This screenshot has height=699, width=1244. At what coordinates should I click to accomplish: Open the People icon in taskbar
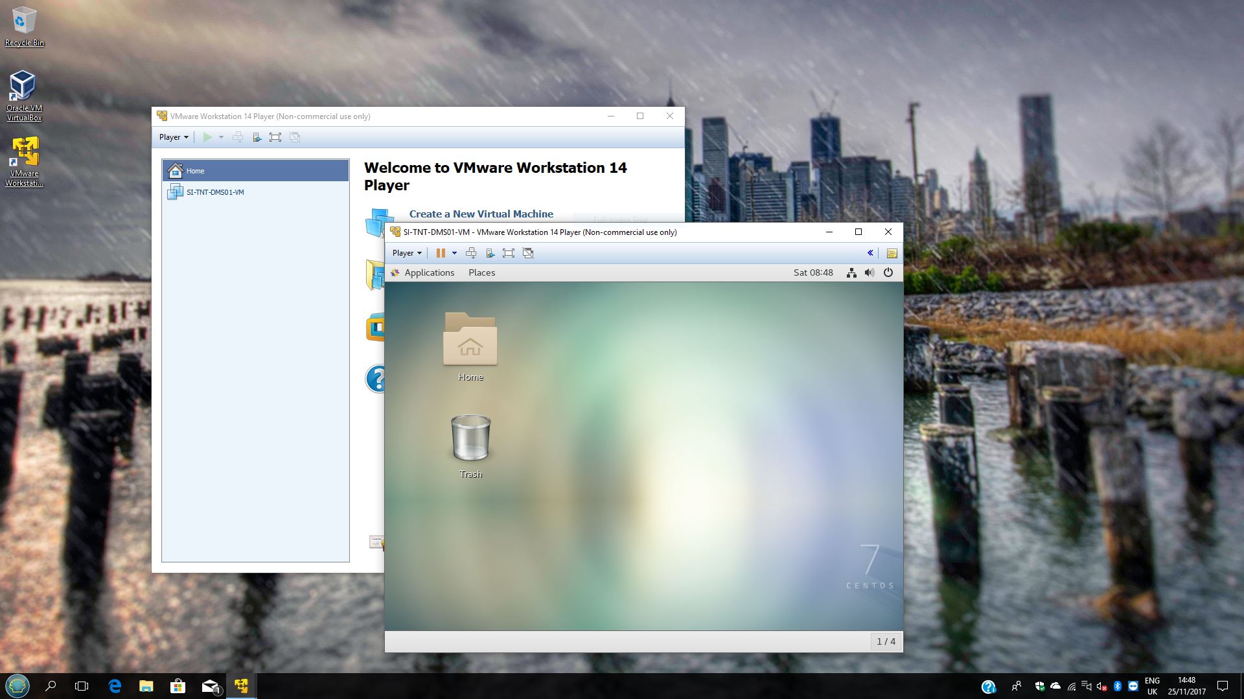[x=1017, y=686]
